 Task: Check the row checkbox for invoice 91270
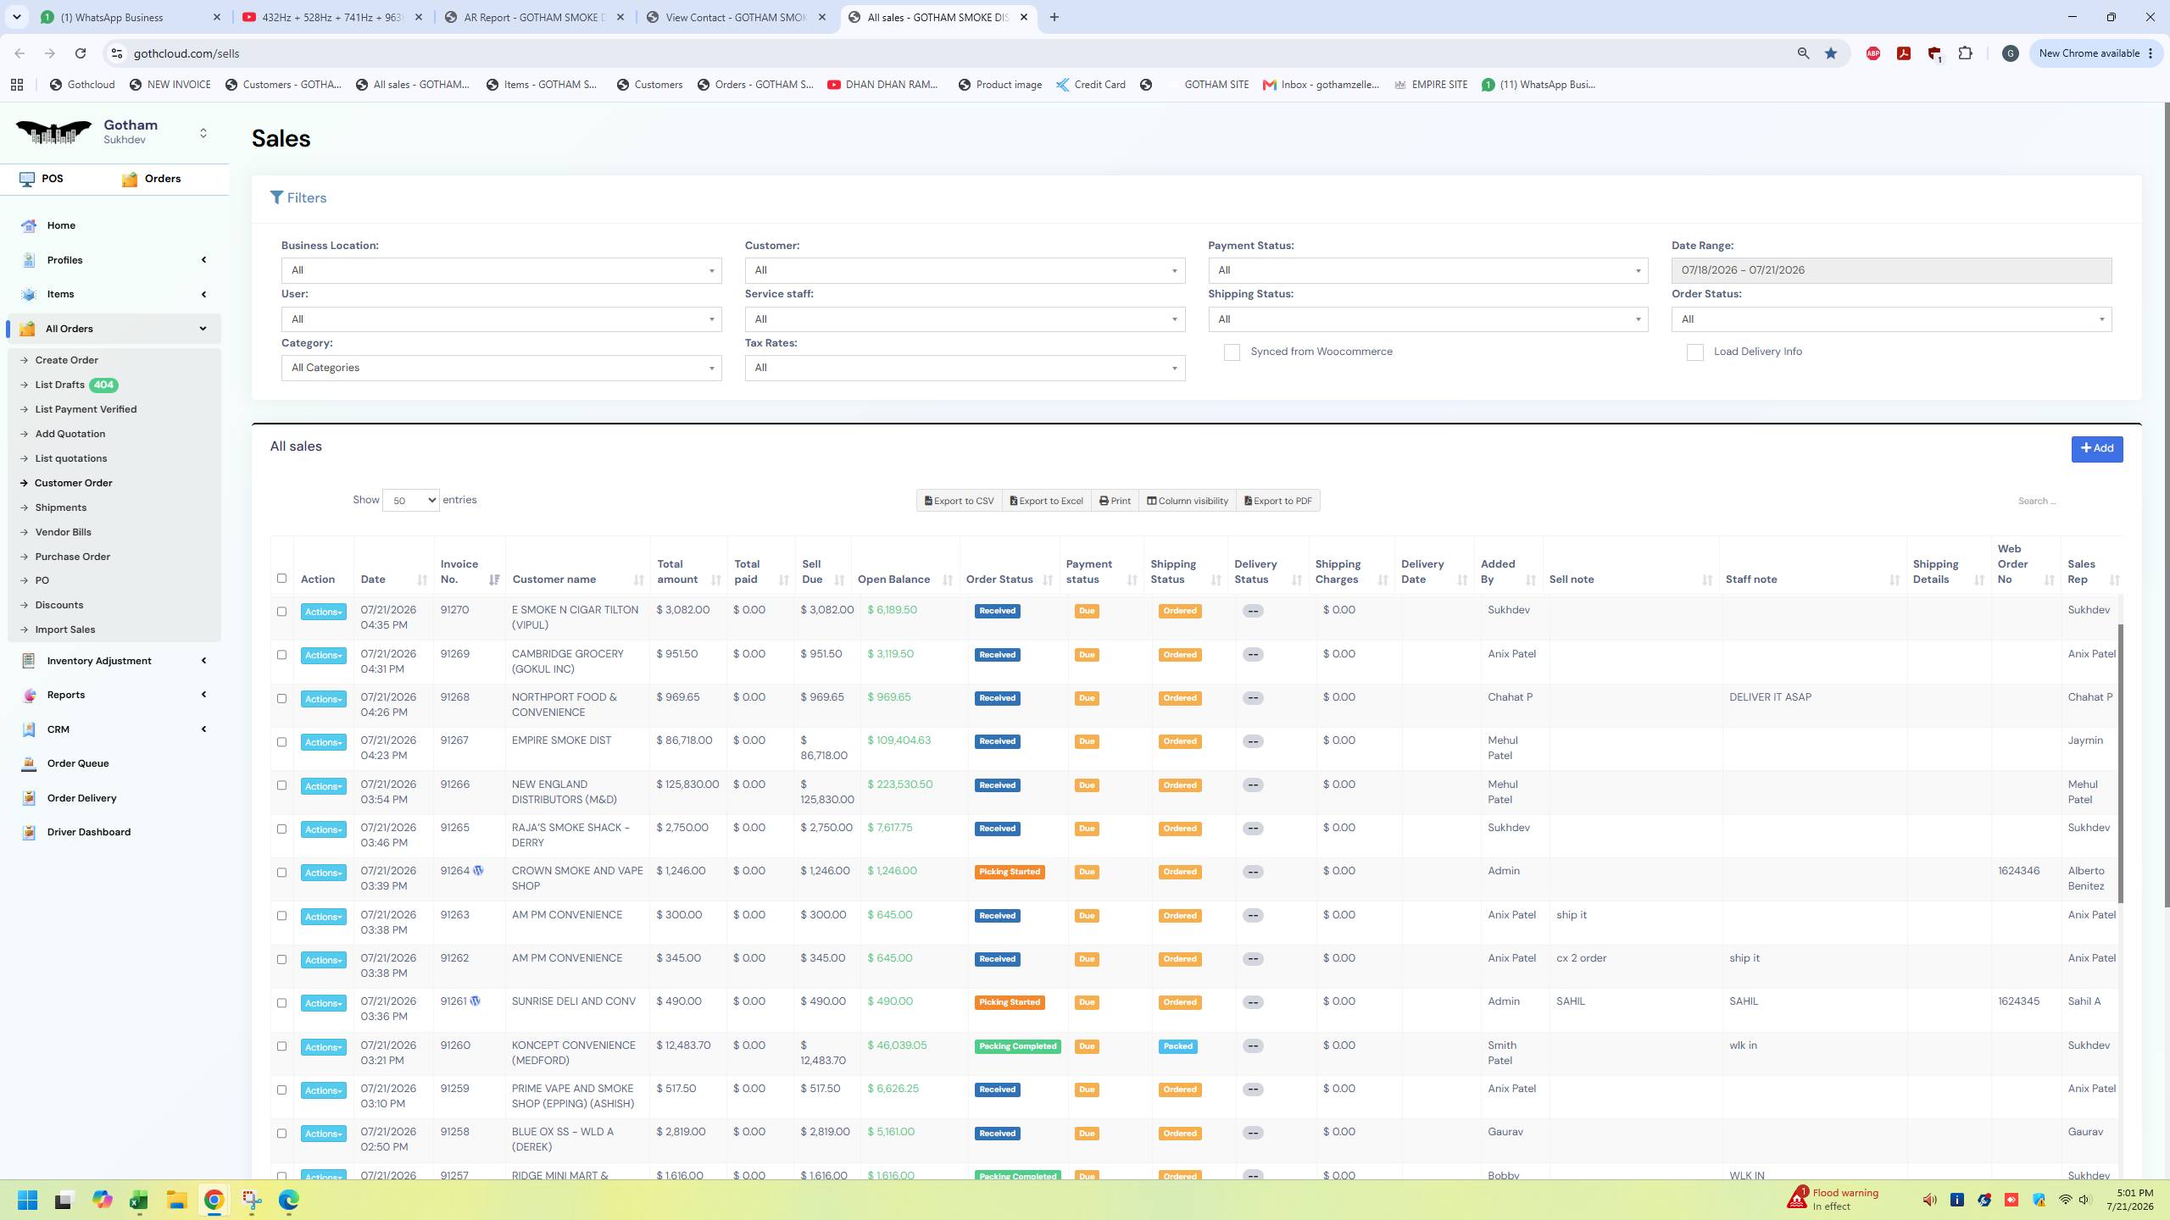tap(281, 612)
